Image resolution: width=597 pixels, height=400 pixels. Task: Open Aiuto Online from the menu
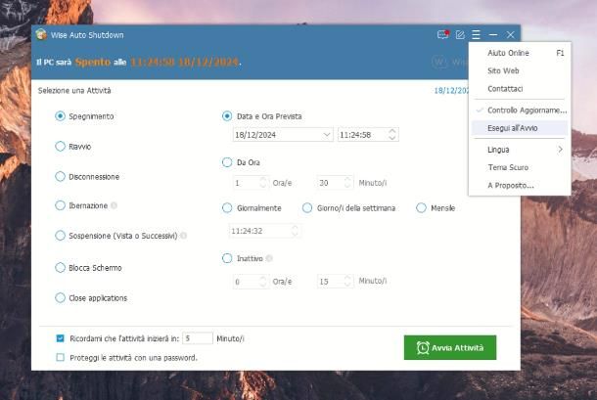point(520,53)
